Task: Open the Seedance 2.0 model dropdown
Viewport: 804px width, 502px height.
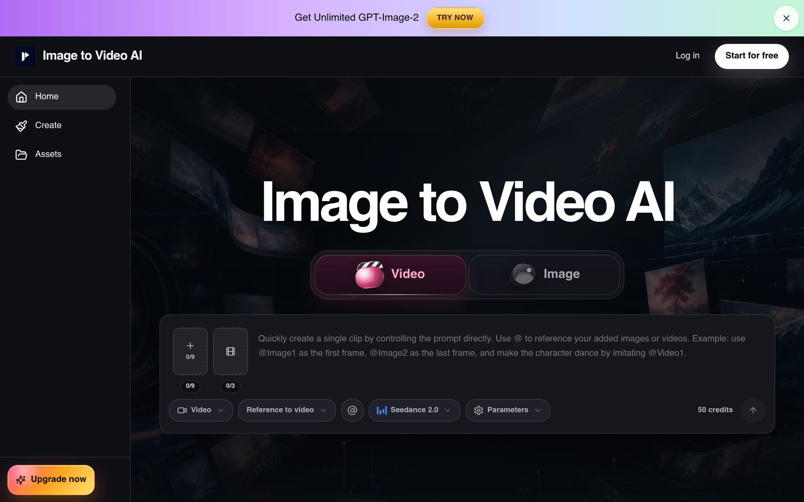Action: (414, 410)
